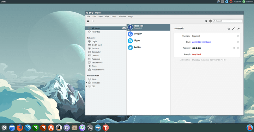This screenshot has width=254, height=132.
Task: Open terminal from the dock
Action: (90, 128)
